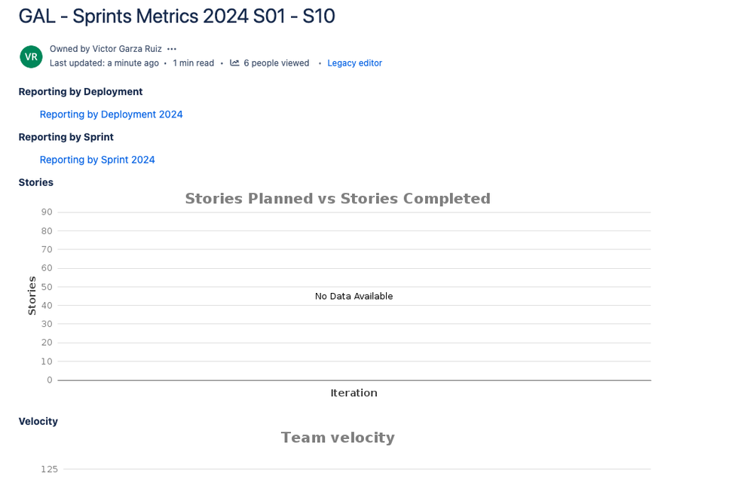Click the Stories section heading
The width and height of the screenshot is (753, 488).
pyautogui.click(x=36, y=182)
